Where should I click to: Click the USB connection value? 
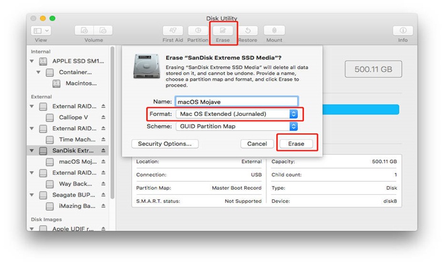[x=256, y=175]
